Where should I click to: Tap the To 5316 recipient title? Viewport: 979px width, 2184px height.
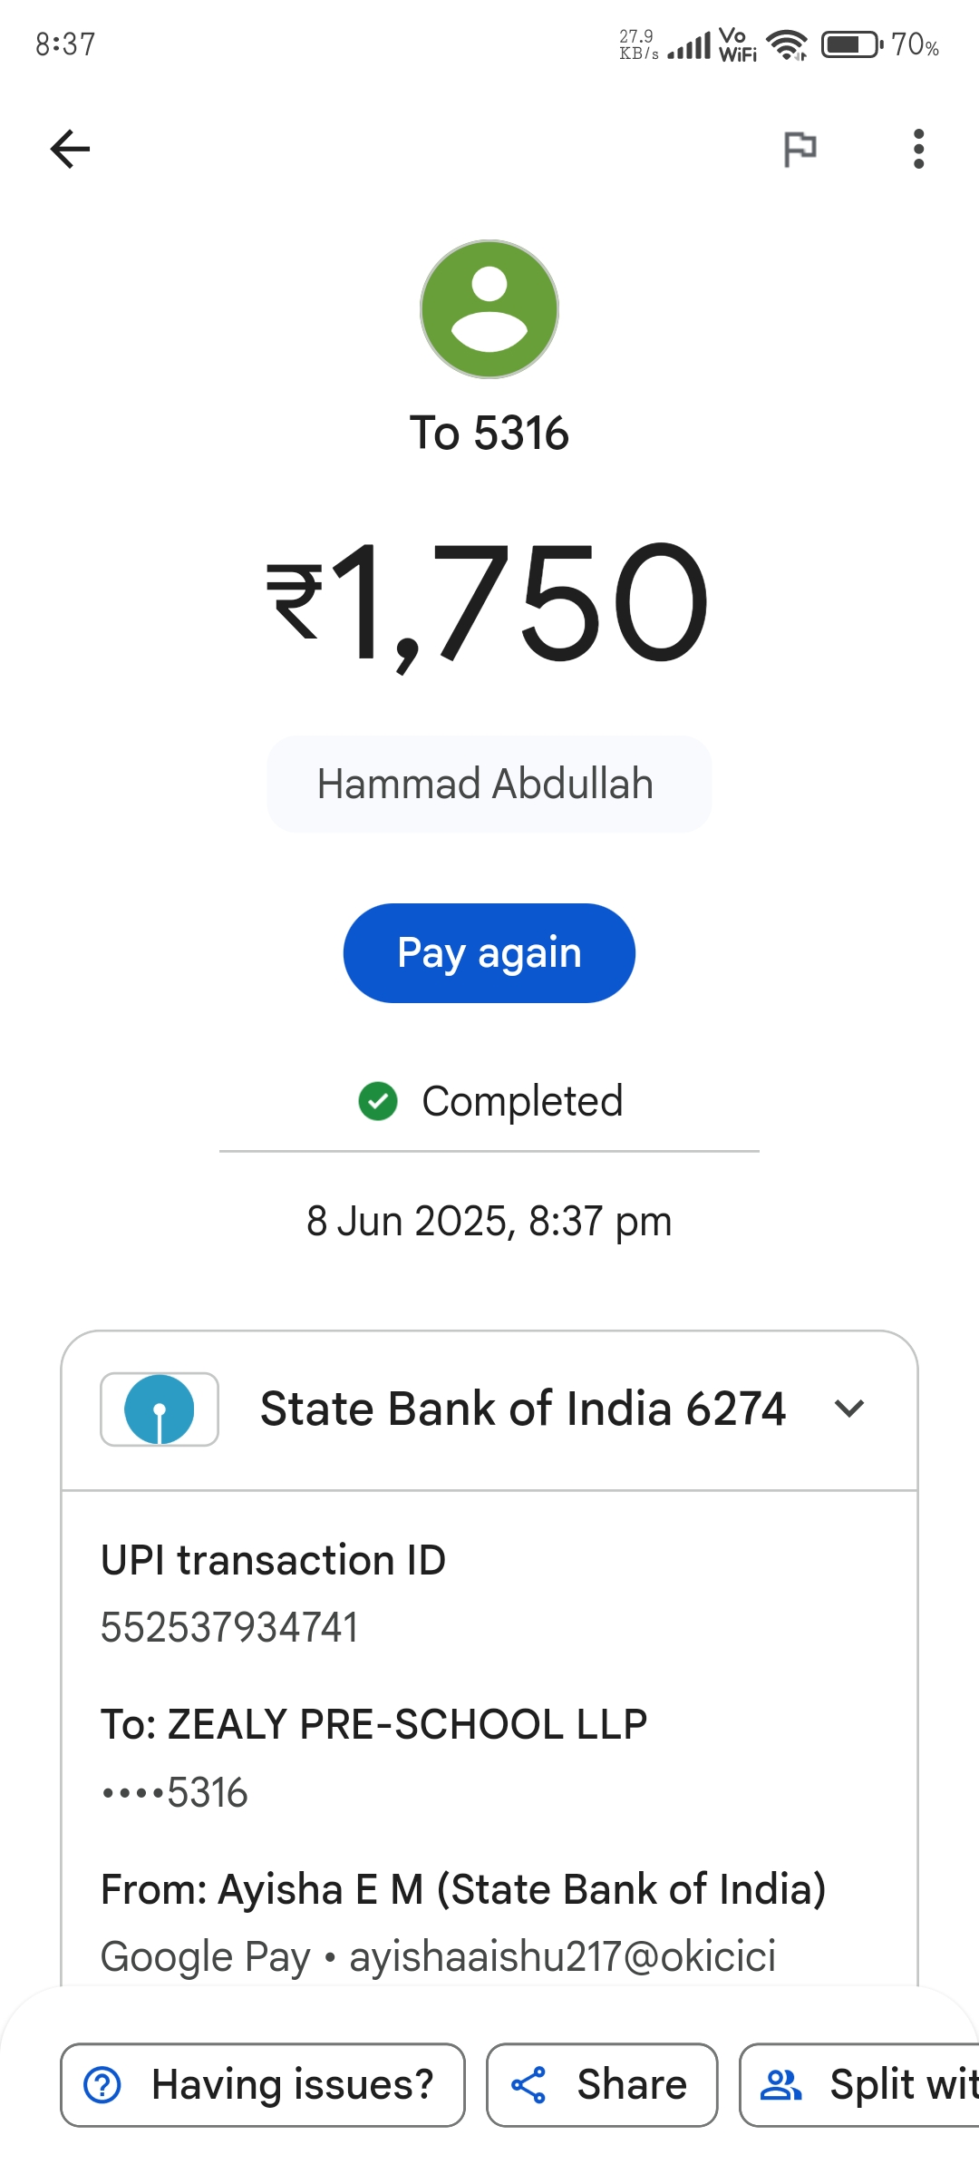[x=489, y=434]
